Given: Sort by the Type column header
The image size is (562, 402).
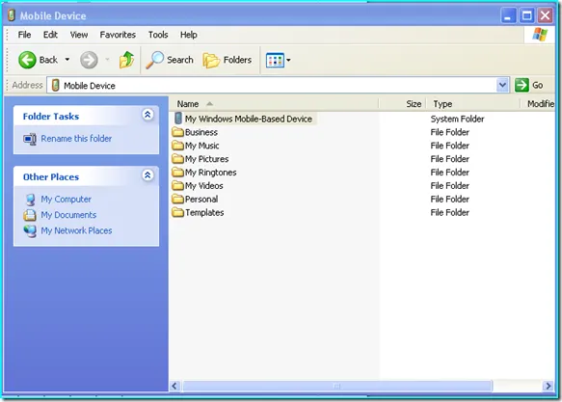Looking at the screenshot, I should pyautogui.click(x=473, y=104).
